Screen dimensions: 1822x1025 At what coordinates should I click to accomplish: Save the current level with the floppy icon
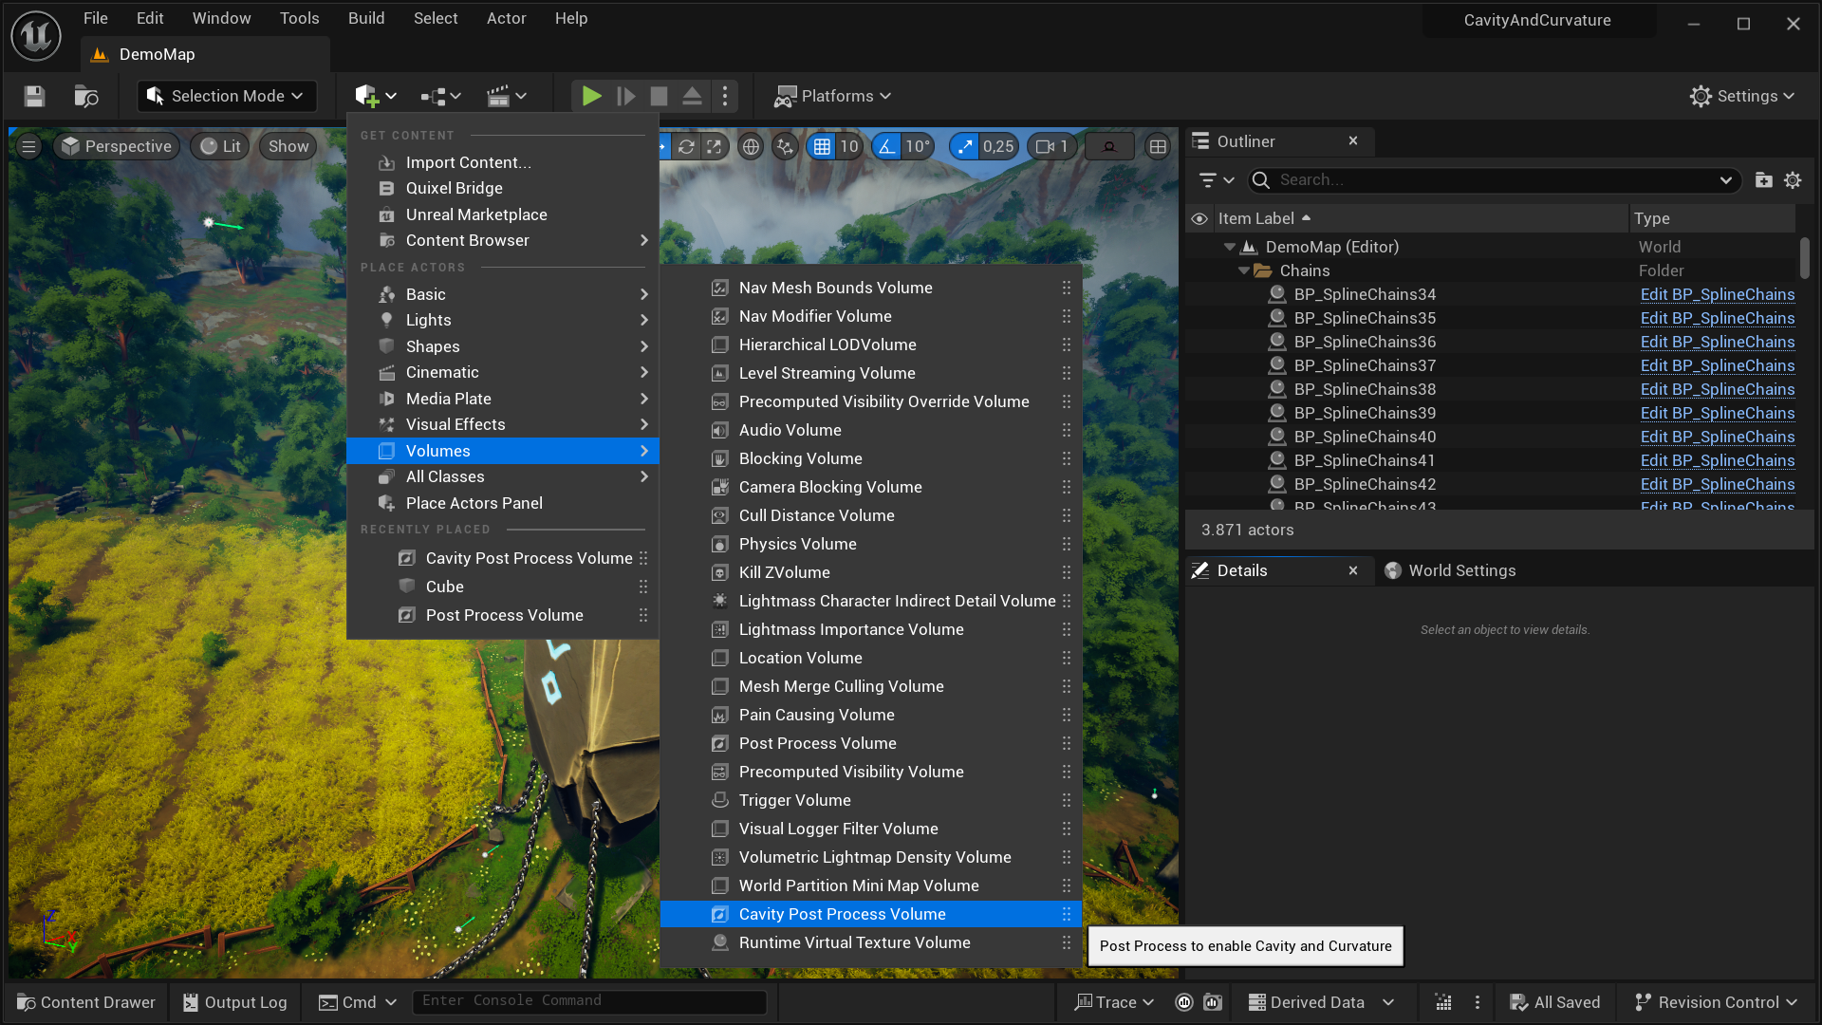35,96
